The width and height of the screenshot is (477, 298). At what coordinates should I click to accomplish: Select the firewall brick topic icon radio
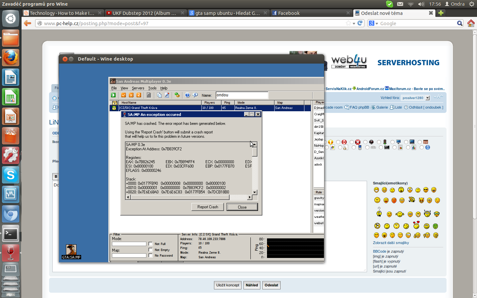(x=420, y=142)
